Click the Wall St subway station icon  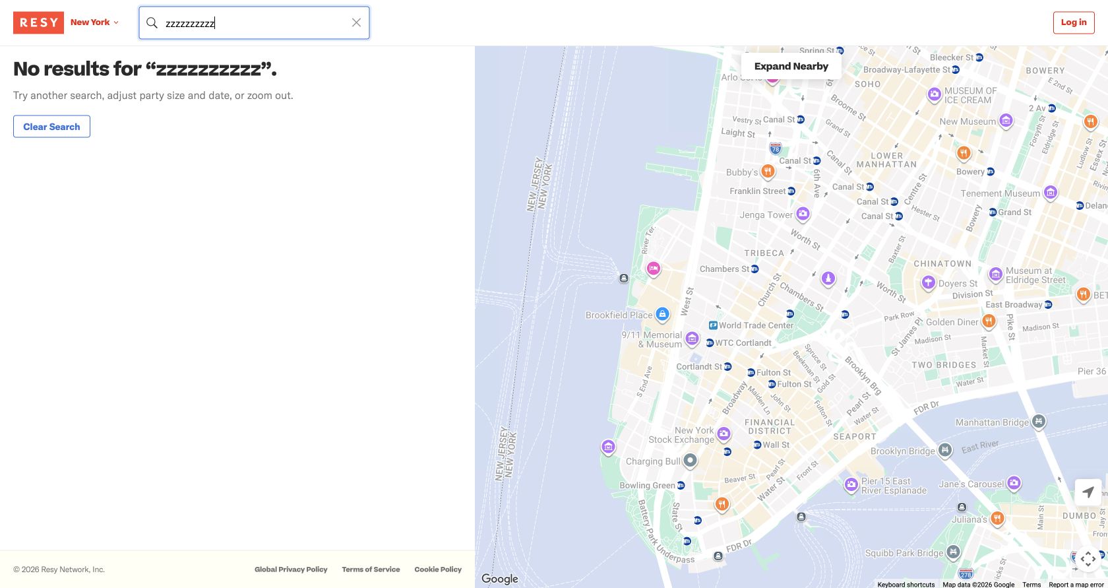[757, 445]
